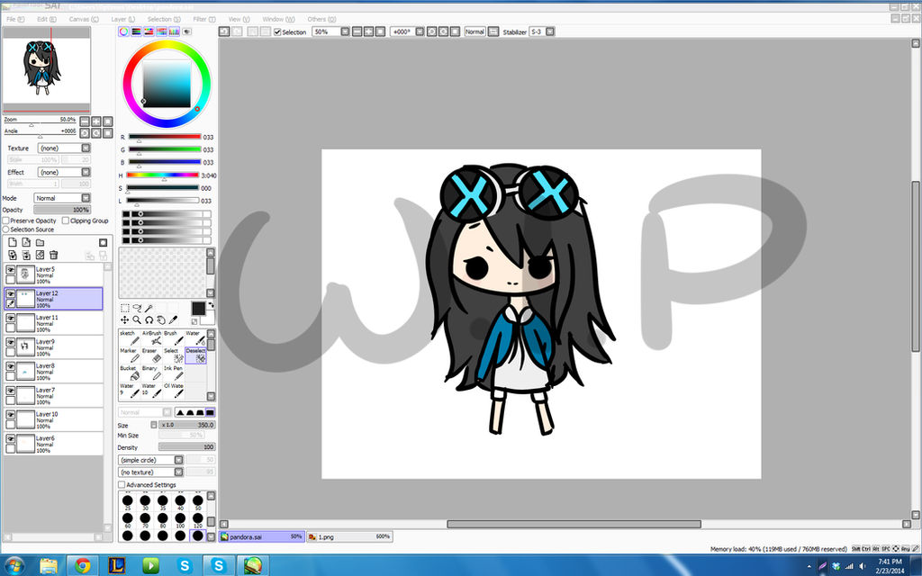Choose the Oil Water brush
922x576 pixels.
coord(174,391)
